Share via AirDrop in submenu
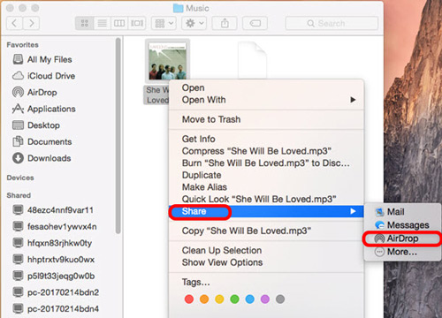The image size is (442, 318). pyautogui.click(x=402, y=238)
